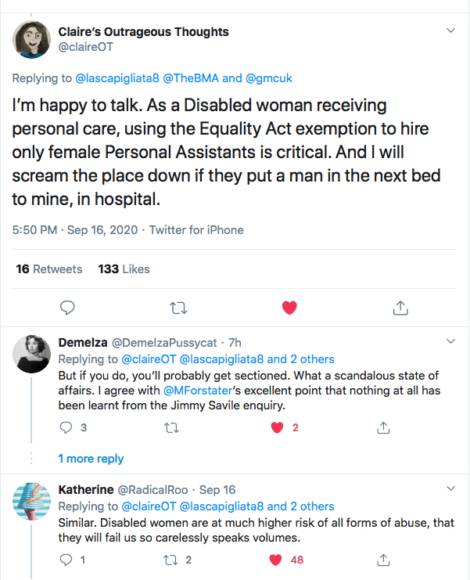This screenshot has width=470, height=580.
Task: Retweet Katherine's reply
Action: (x=173, y=560)
